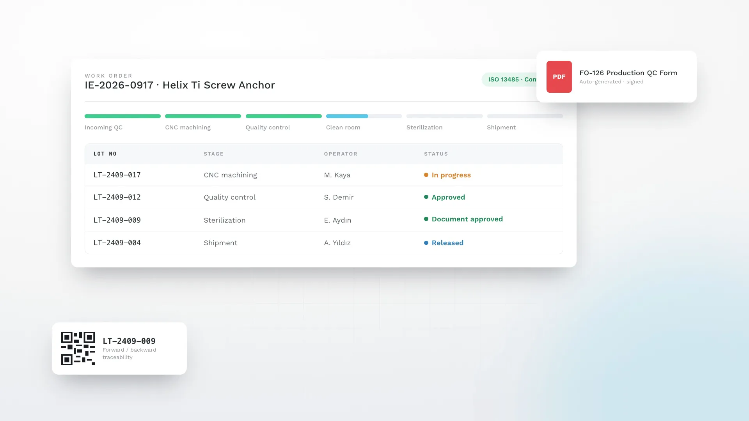Click the red PDF file icon
Screen dimensions: 749x421
point(559,77)
